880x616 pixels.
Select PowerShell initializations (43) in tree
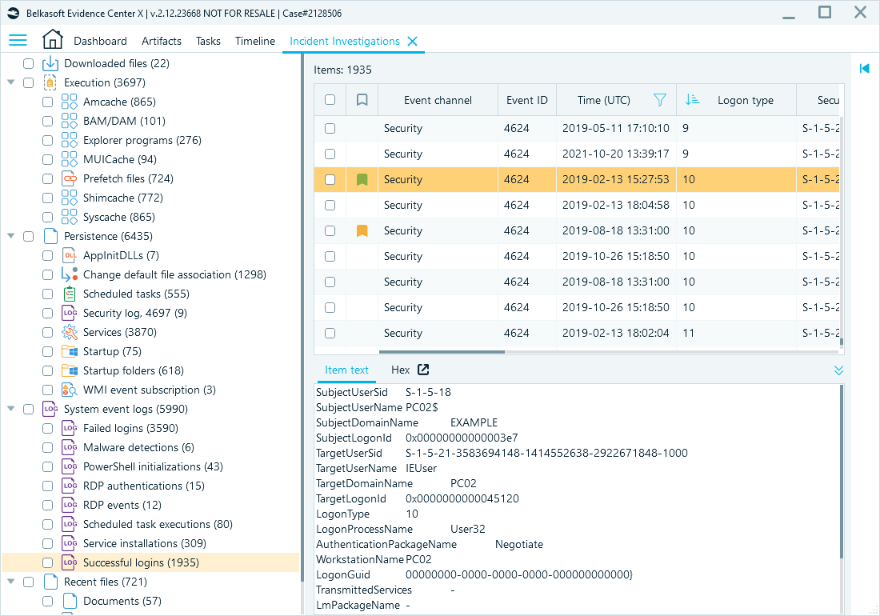click(153, 466)
